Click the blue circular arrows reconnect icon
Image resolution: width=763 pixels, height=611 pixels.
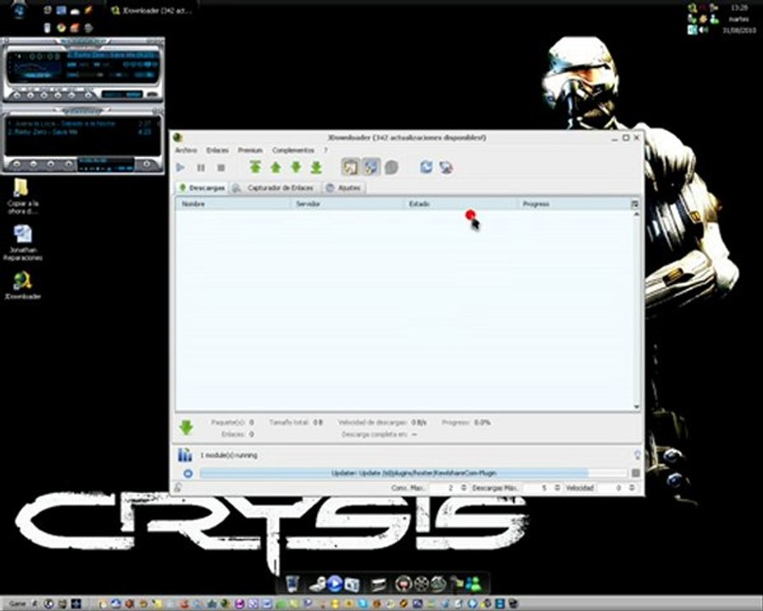(x=426, y=167)
